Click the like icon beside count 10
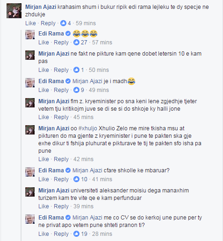Screen dimensions: 223x241 click(76, 179)
